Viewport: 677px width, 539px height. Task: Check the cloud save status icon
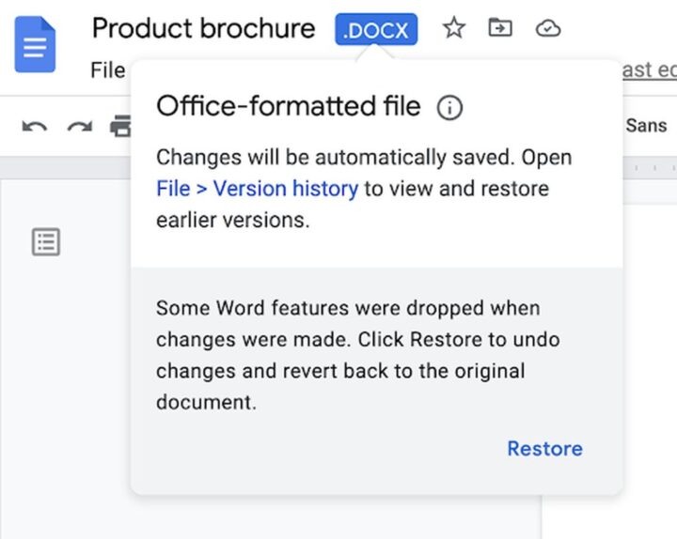(547, 29)
